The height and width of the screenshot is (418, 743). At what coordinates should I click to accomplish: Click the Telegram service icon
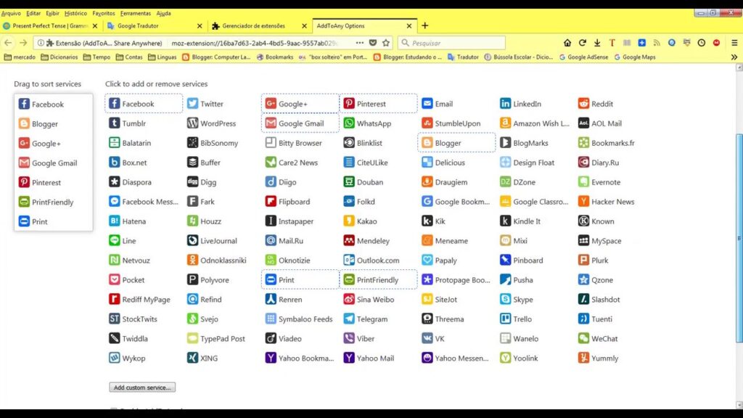(x=349, y=319)
